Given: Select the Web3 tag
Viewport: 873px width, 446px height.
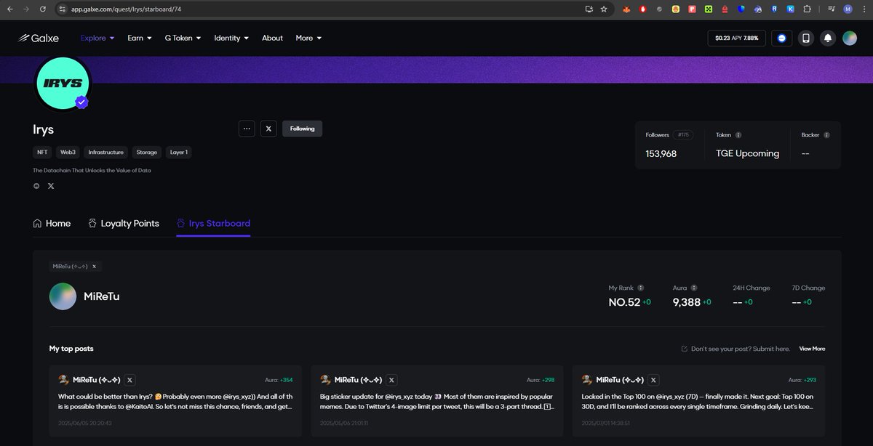Looking at the screenshot, I should [68, 153].
